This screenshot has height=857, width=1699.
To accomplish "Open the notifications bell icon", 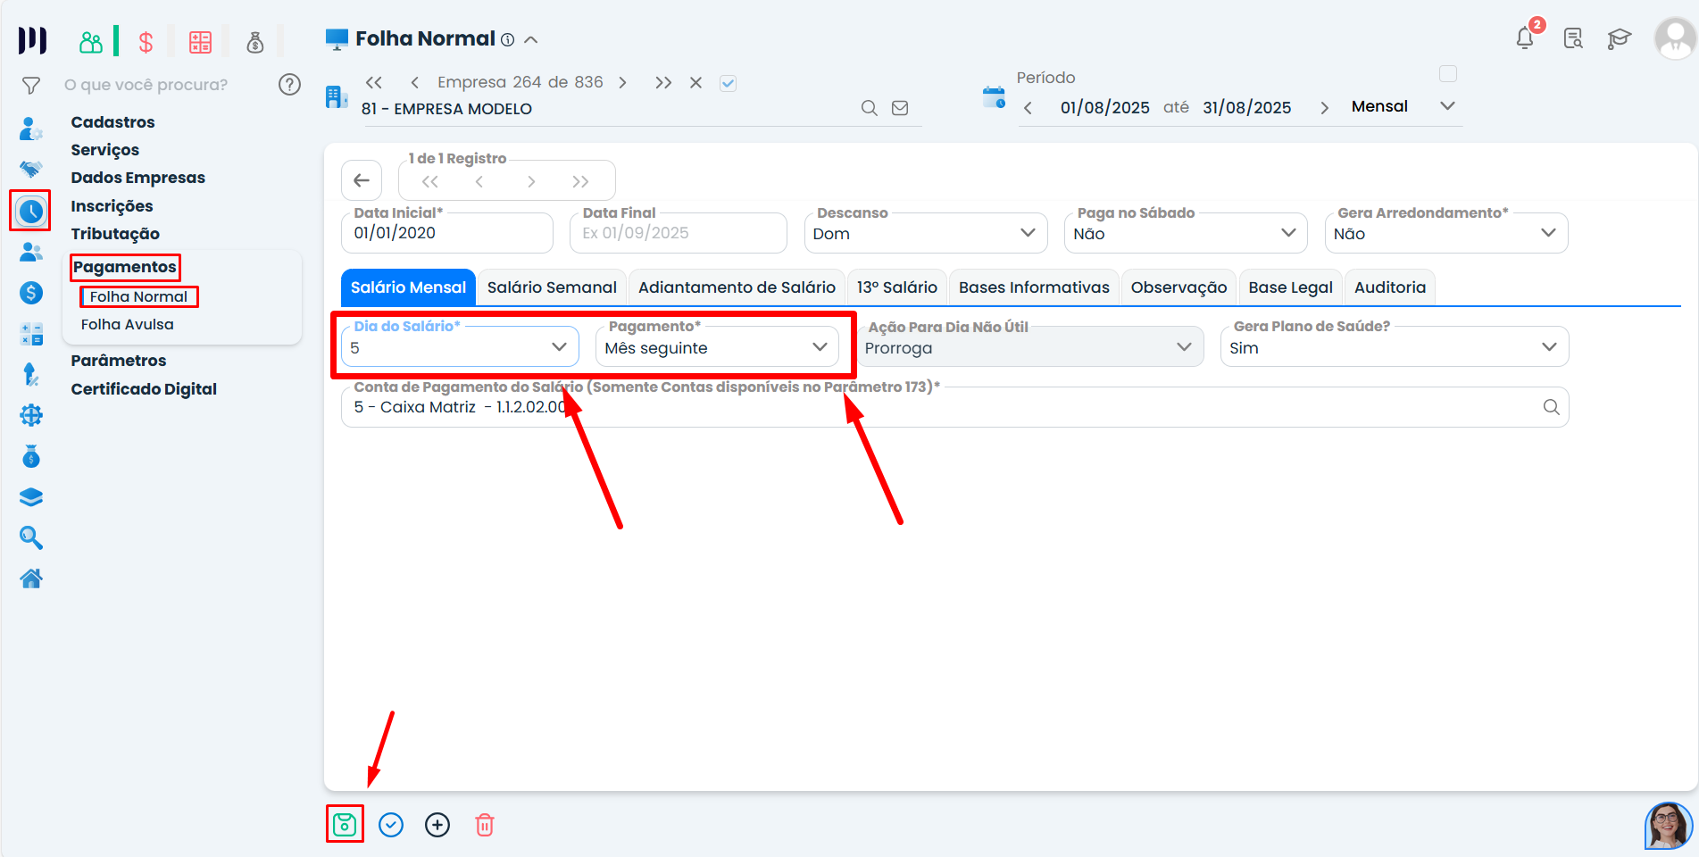I will click(1525, 38).
